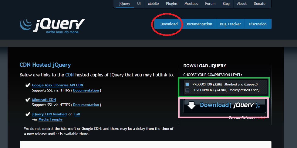
Task: Open the Donate nav item
Action: click(x=259, y=4)
